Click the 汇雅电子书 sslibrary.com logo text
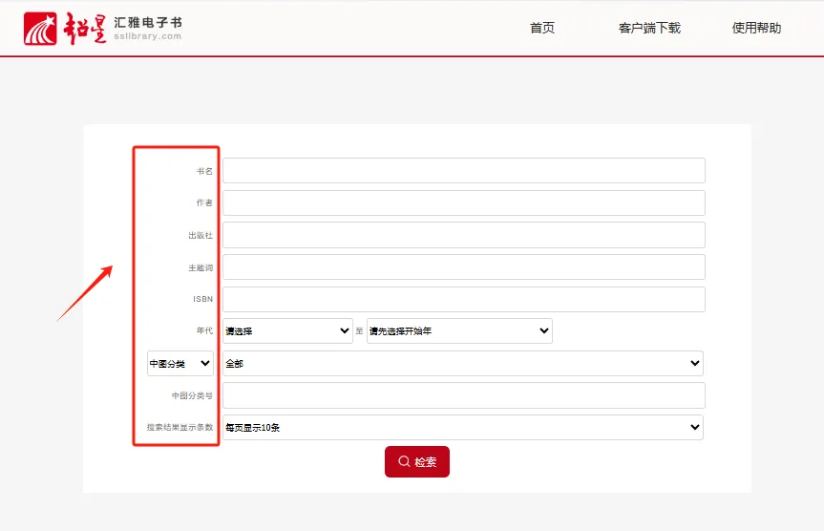This screenshot has width=824, height=531. 148,29
